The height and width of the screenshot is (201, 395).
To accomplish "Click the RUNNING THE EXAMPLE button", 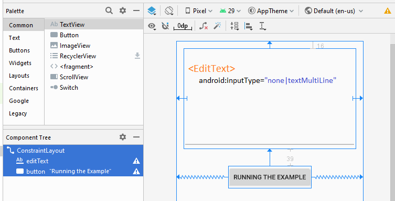I will coord(270,177).
